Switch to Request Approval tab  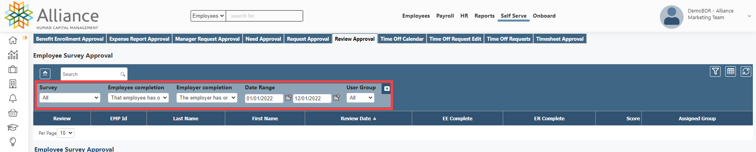308,39
